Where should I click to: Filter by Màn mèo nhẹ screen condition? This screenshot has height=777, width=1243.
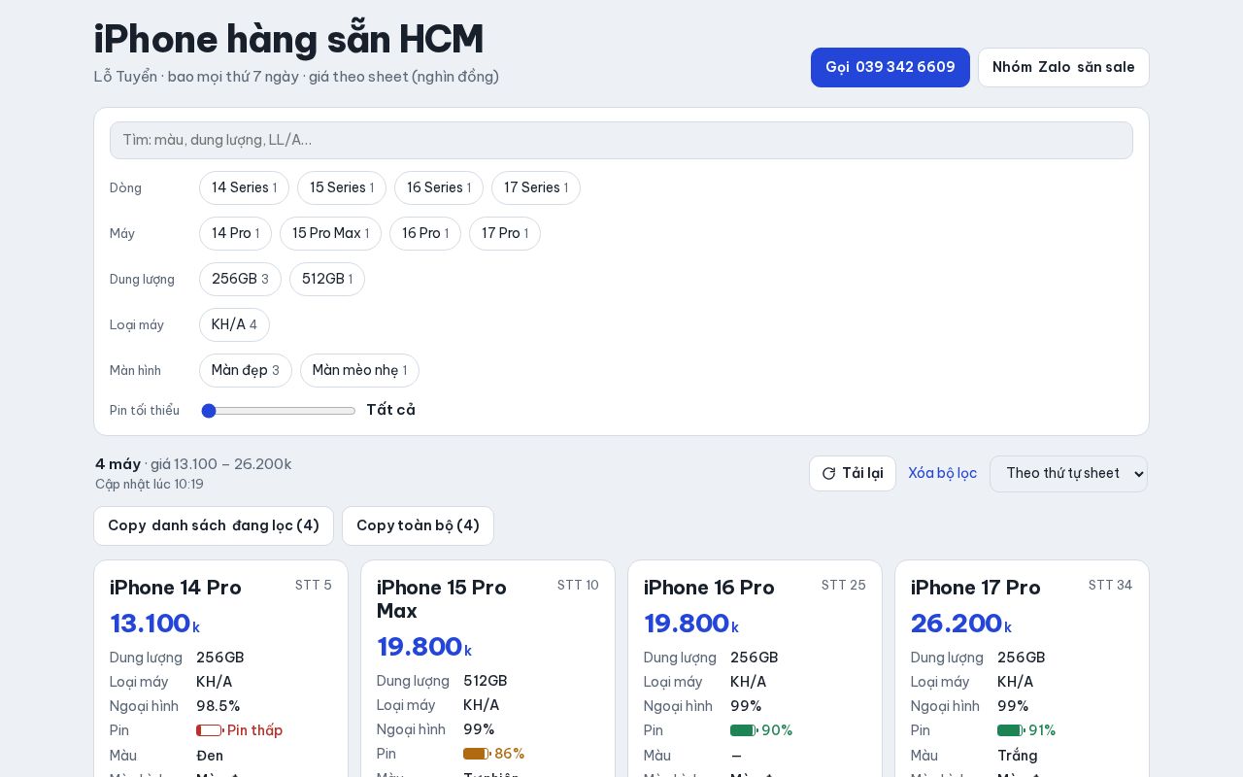[x=359, y=370]
